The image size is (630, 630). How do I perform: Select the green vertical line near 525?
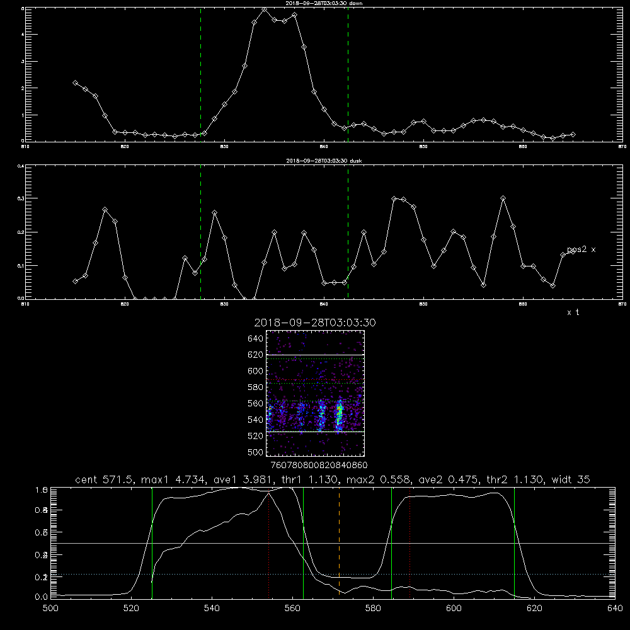coord(152,542)
